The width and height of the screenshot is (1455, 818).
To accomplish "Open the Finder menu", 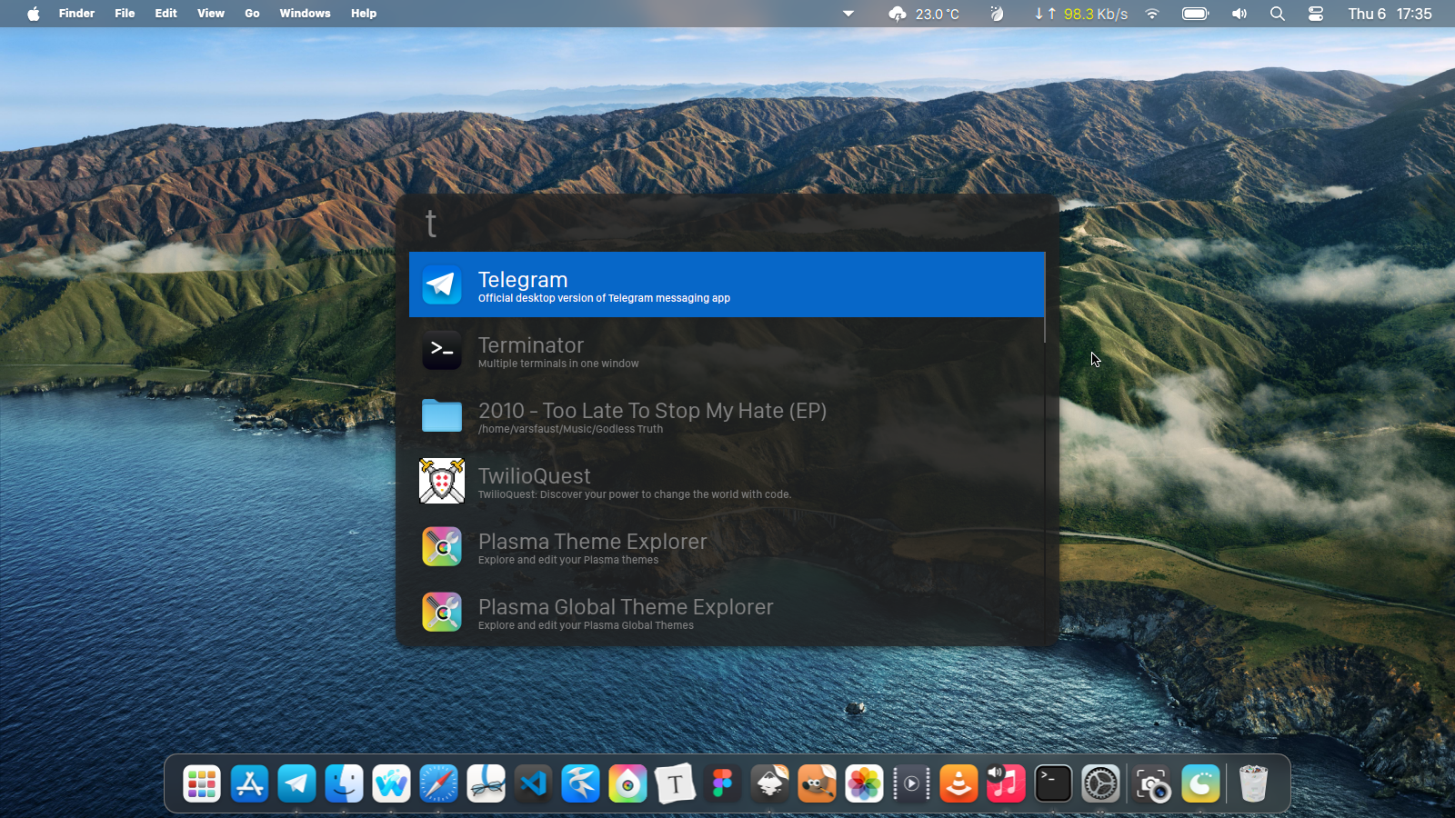I will coord(76,14).
